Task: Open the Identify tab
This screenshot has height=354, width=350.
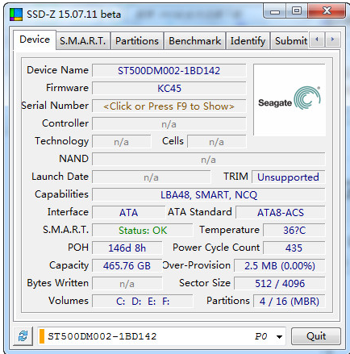Action: pos(248,41)
